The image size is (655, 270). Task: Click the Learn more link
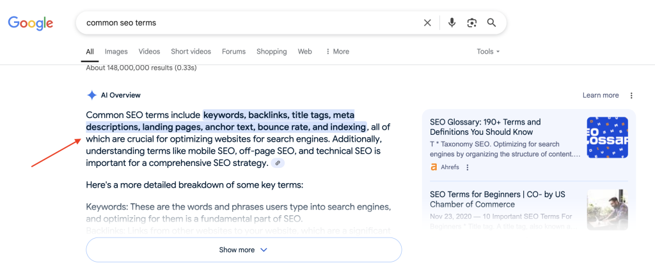(x=600, y=96)
